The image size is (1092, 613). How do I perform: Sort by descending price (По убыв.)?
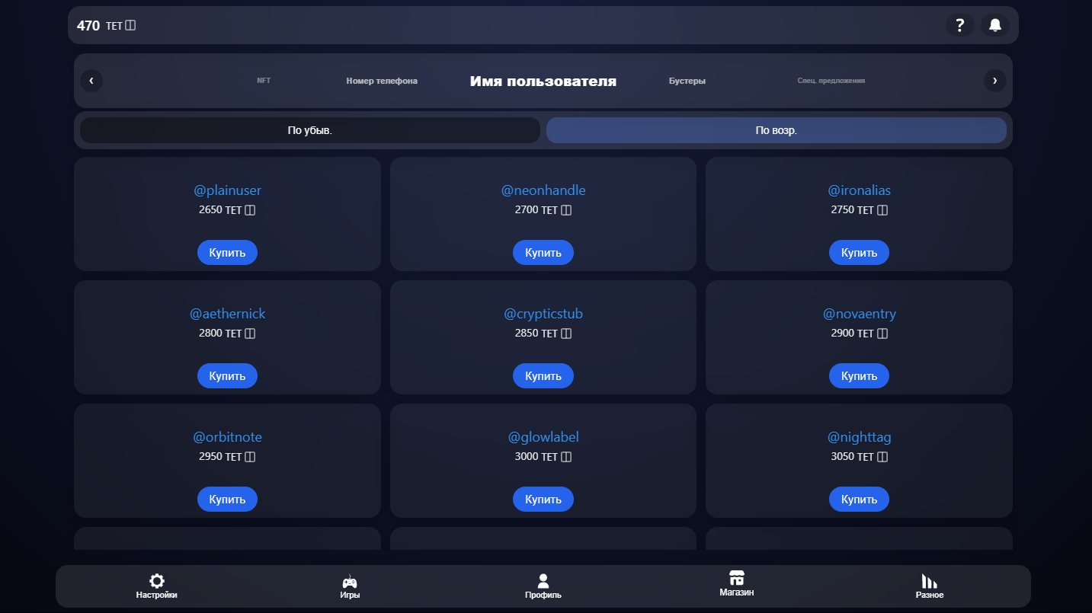[x=310, y=130]
